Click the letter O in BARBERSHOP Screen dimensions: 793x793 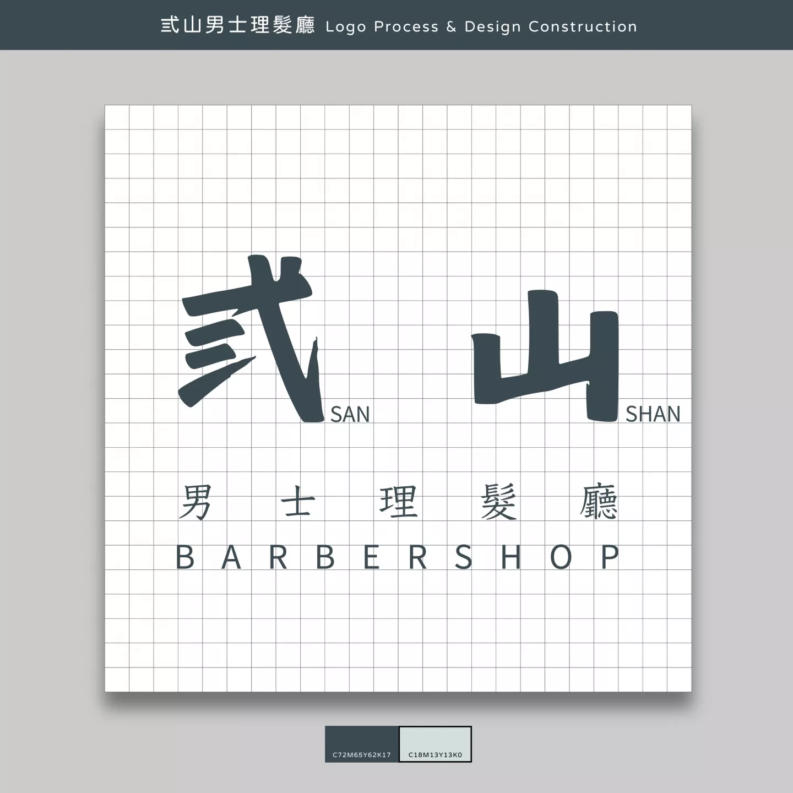561,558
